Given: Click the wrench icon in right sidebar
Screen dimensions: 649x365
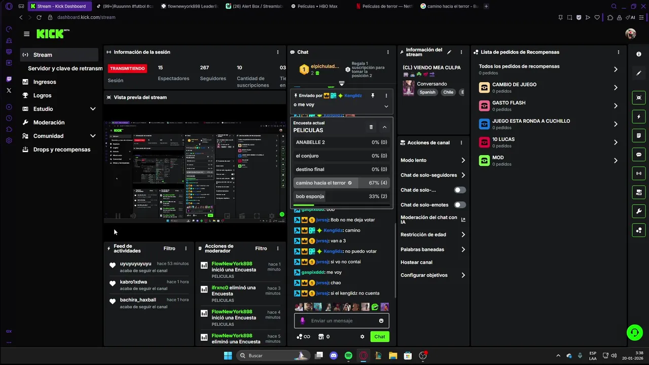Looking at the screenshot, I should 638,211.
